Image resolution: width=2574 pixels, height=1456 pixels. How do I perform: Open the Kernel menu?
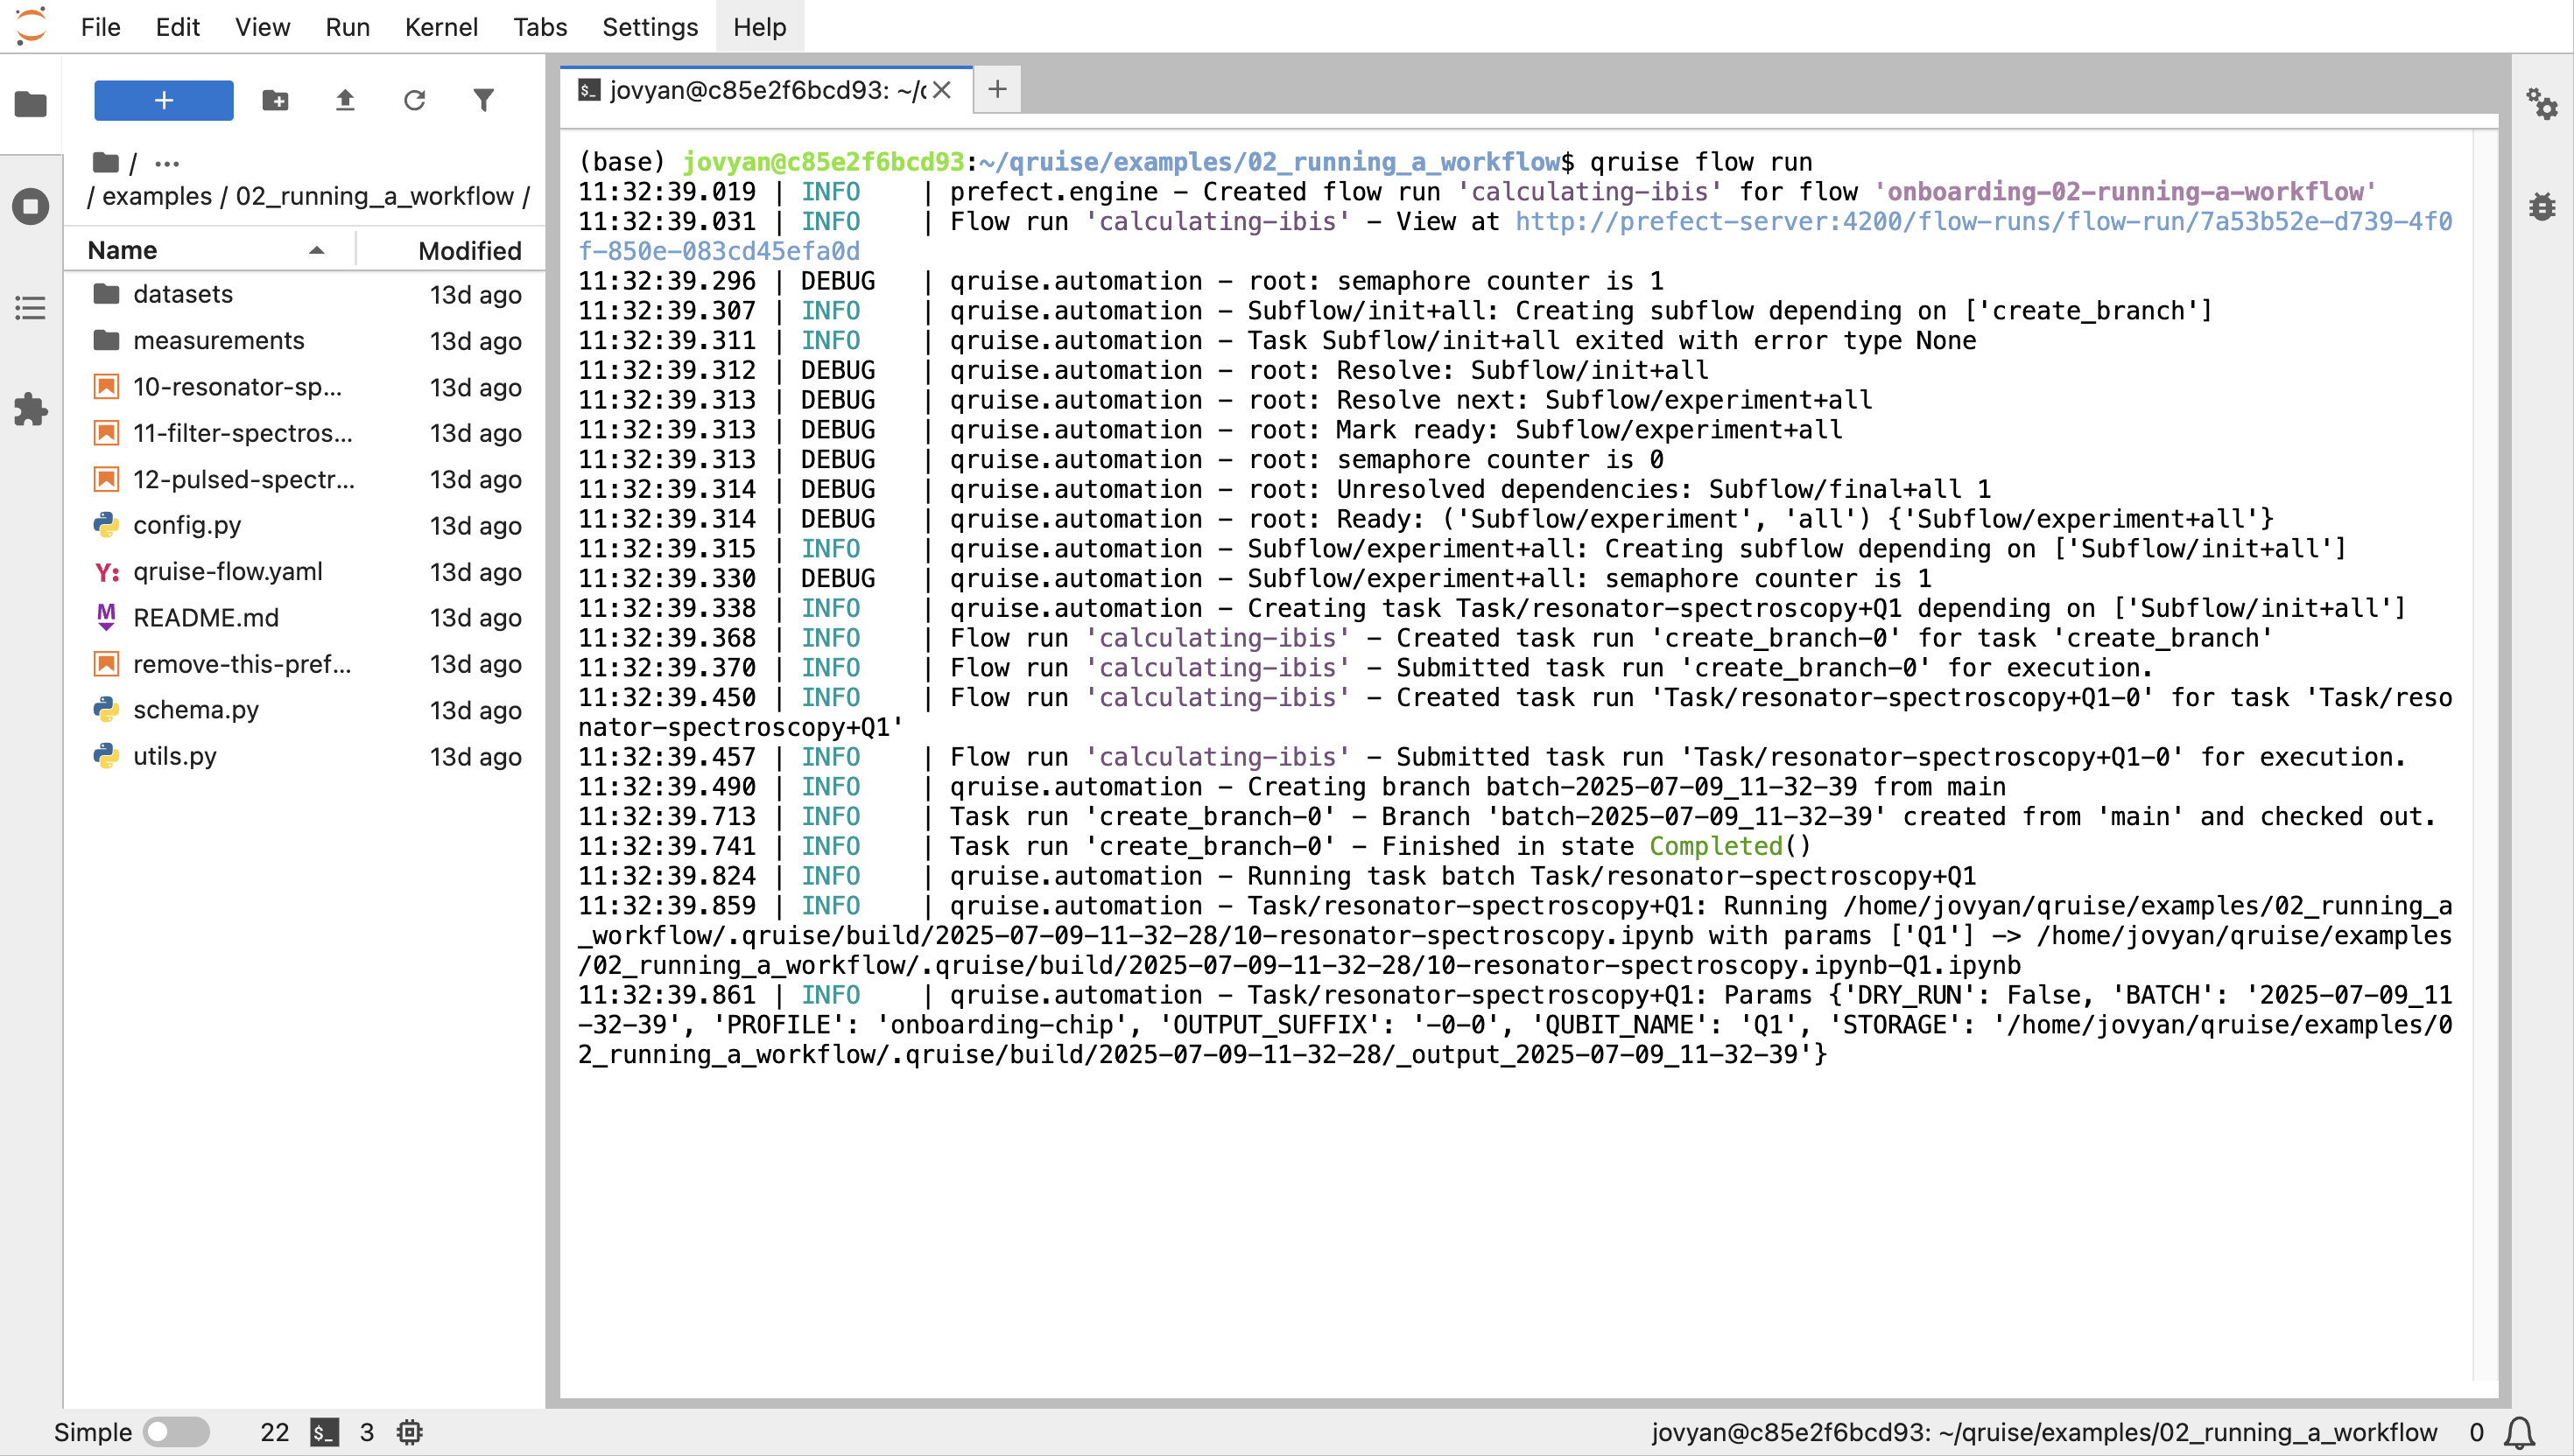(x=440, y=27)
